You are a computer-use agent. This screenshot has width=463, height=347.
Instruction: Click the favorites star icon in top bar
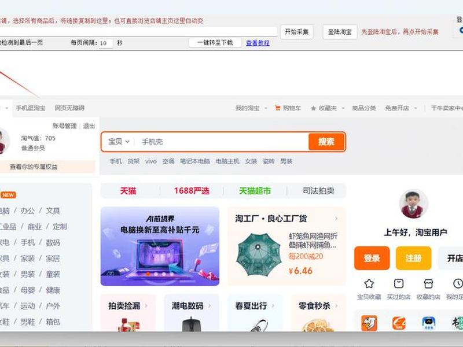(313, 108)
